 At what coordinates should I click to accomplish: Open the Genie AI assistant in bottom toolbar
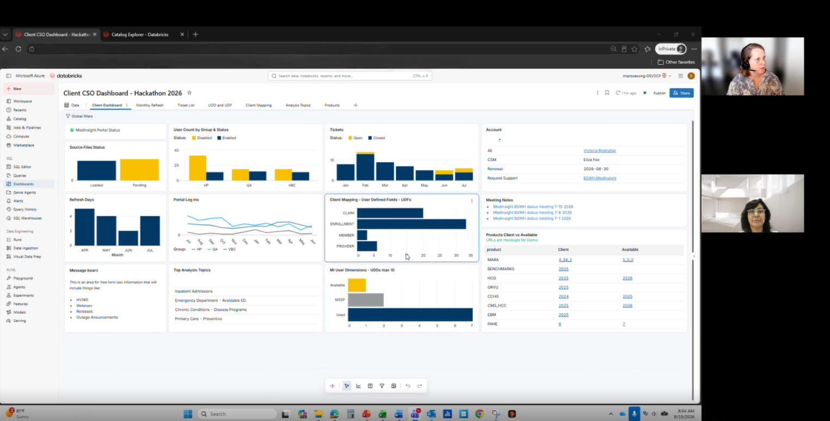pyautogui.click(x=332, y=386)
